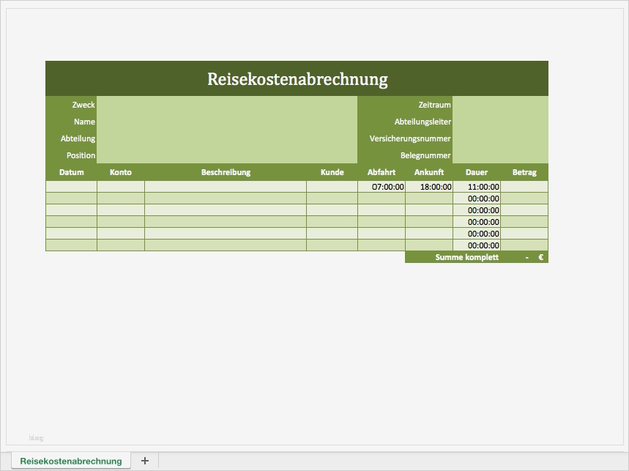Select the Ankunft cell showing 18:00:00
The width and height of the screenshot is (629, 471).
coord(429,187)
